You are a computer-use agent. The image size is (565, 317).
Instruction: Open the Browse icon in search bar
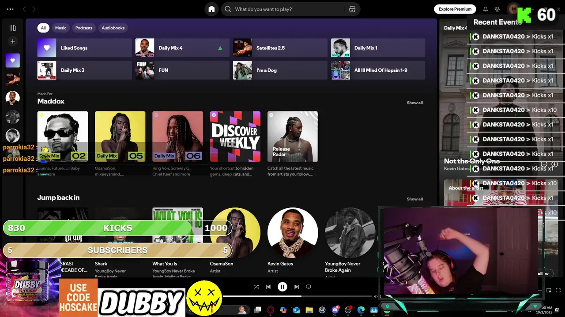[x=352, y=9]
